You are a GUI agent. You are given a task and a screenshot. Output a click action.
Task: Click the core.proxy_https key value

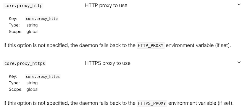[43, 76]
